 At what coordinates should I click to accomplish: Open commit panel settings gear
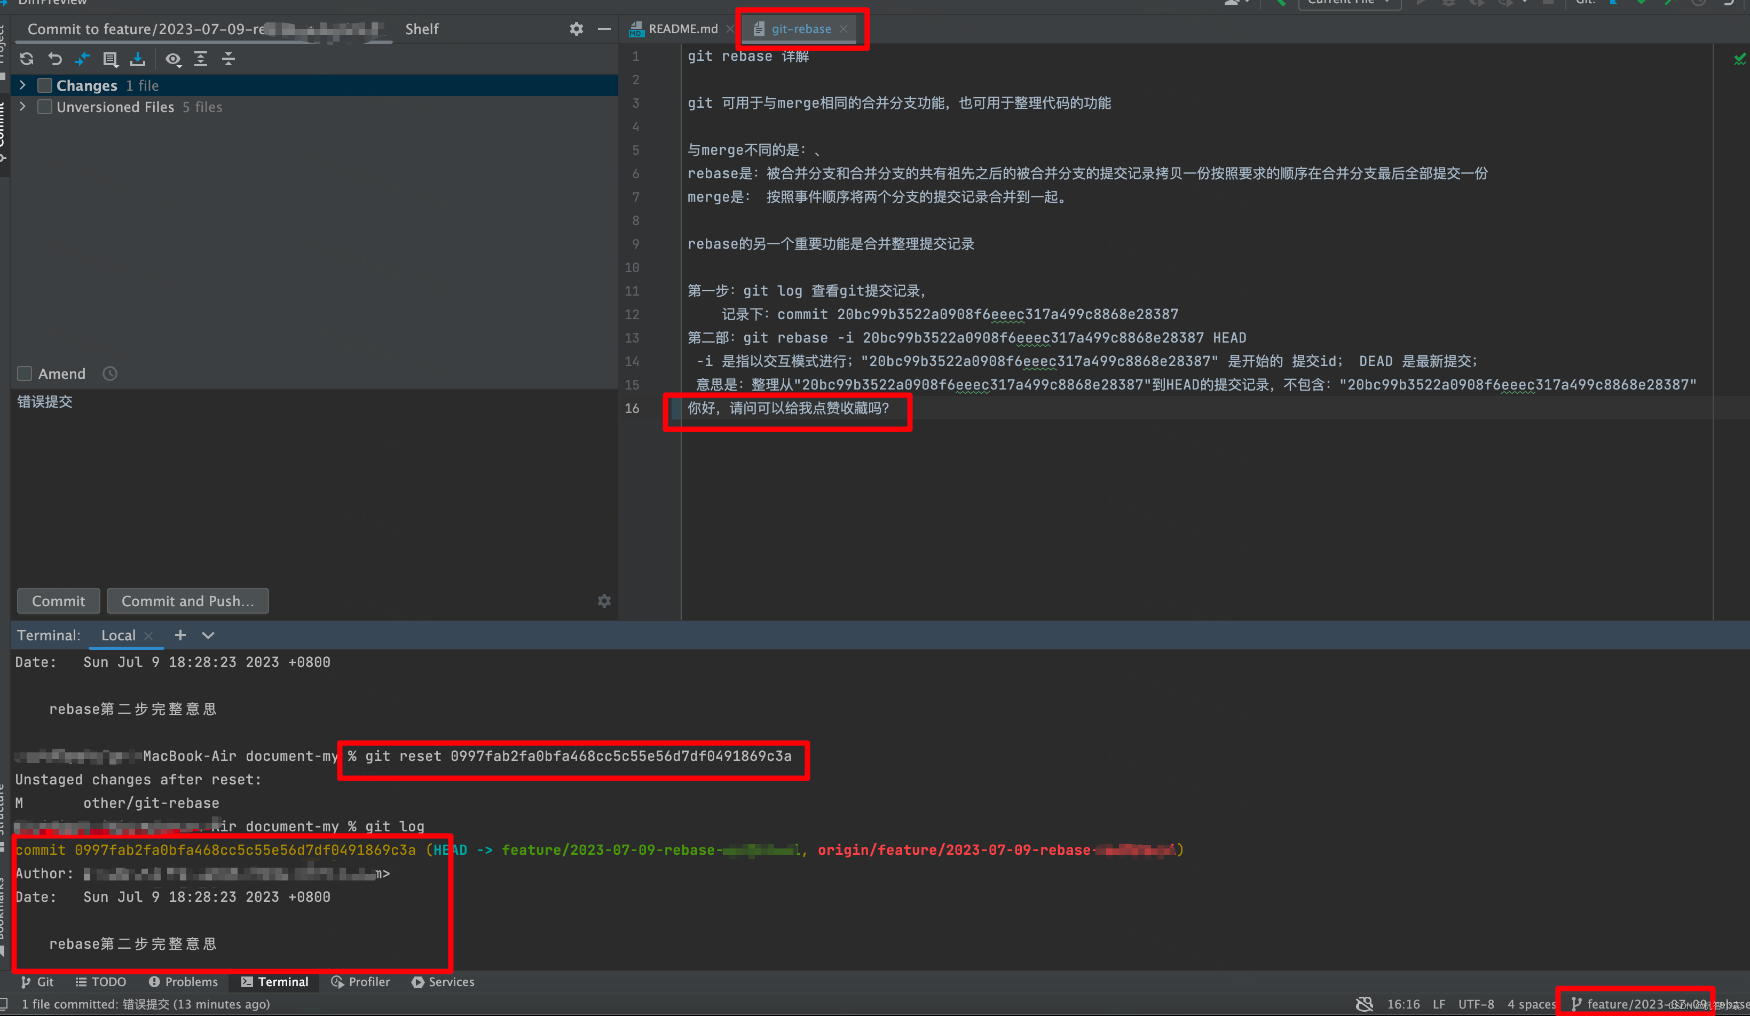(577, 28)
